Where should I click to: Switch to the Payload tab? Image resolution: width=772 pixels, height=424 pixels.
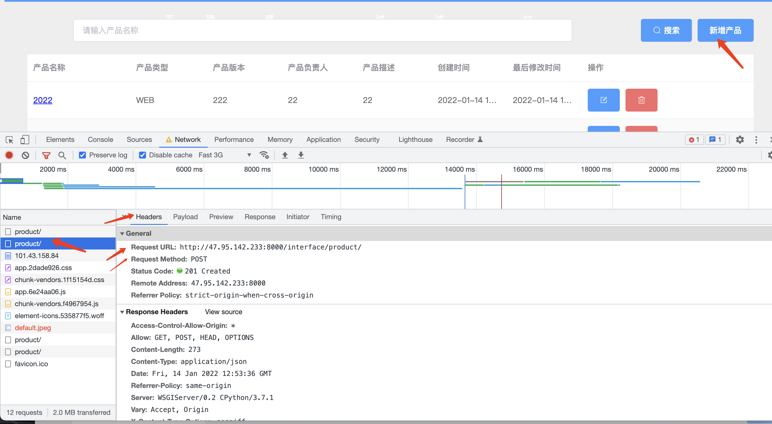[x=185, y=217]
